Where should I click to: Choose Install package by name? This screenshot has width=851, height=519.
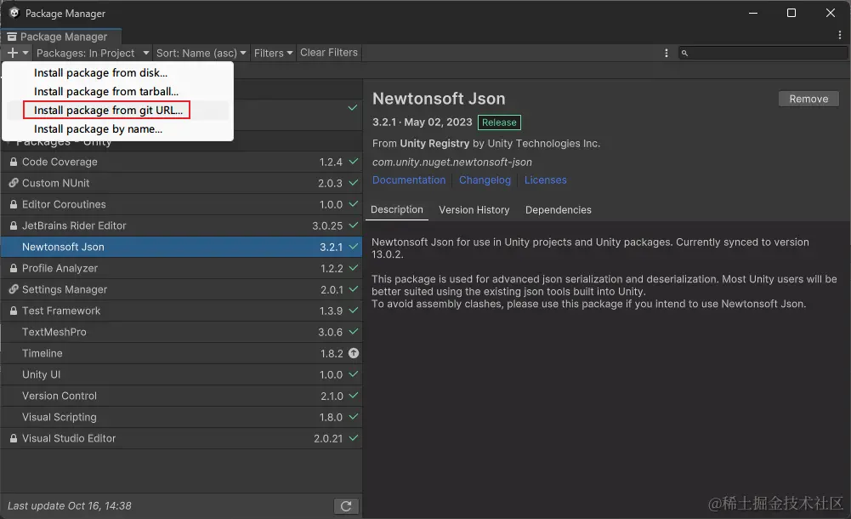[118, 128]
